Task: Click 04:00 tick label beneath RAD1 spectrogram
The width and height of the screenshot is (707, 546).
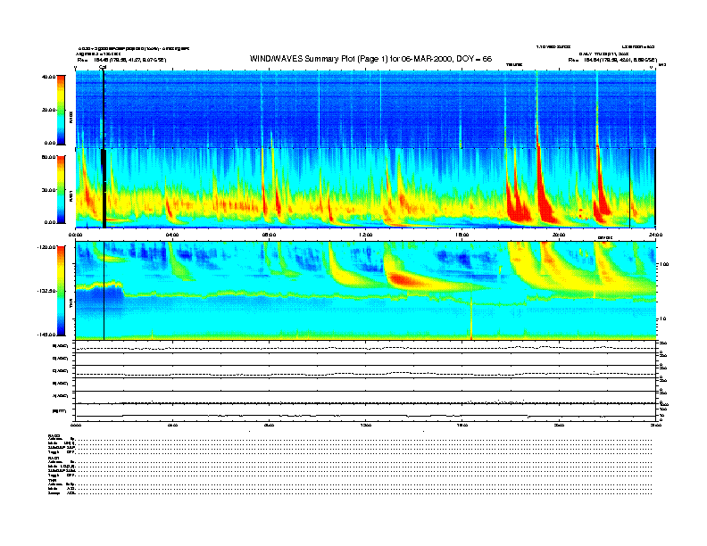Action: coord(172,235)
